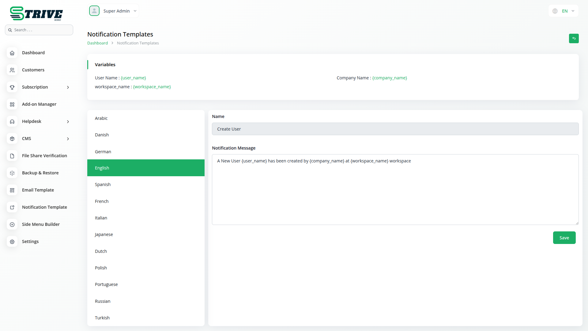The image size is (588, 331).
Task: Expand the CMS submenu chevron
Action: 68,139
